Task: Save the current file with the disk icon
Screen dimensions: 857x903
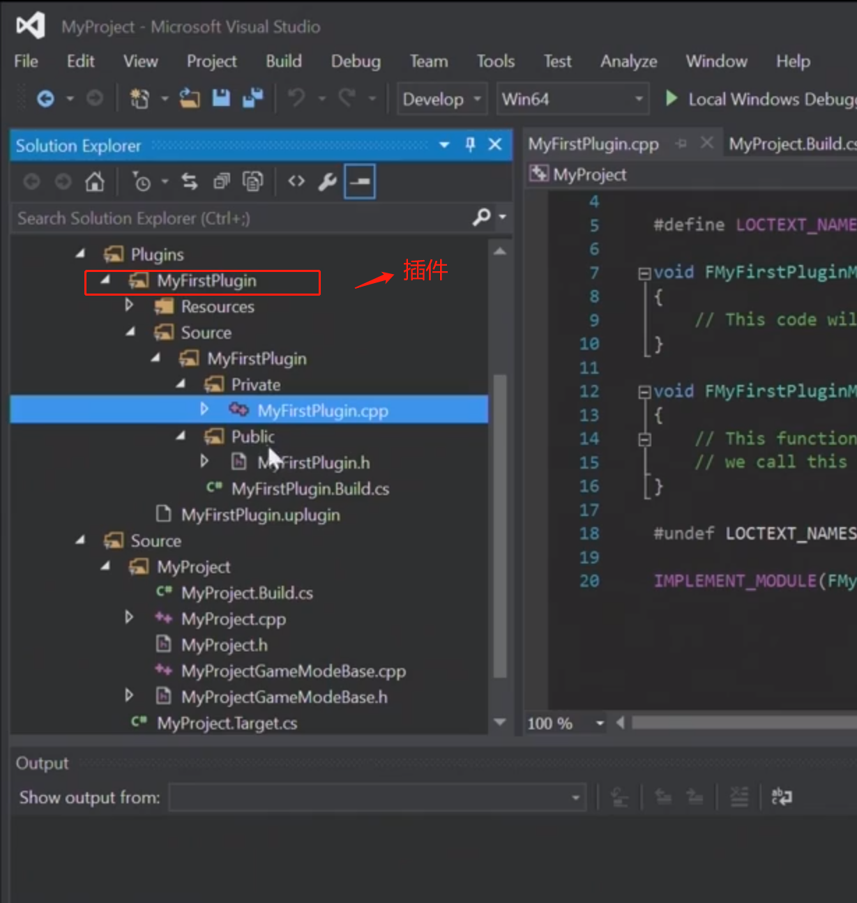Action: coord(221,98)
